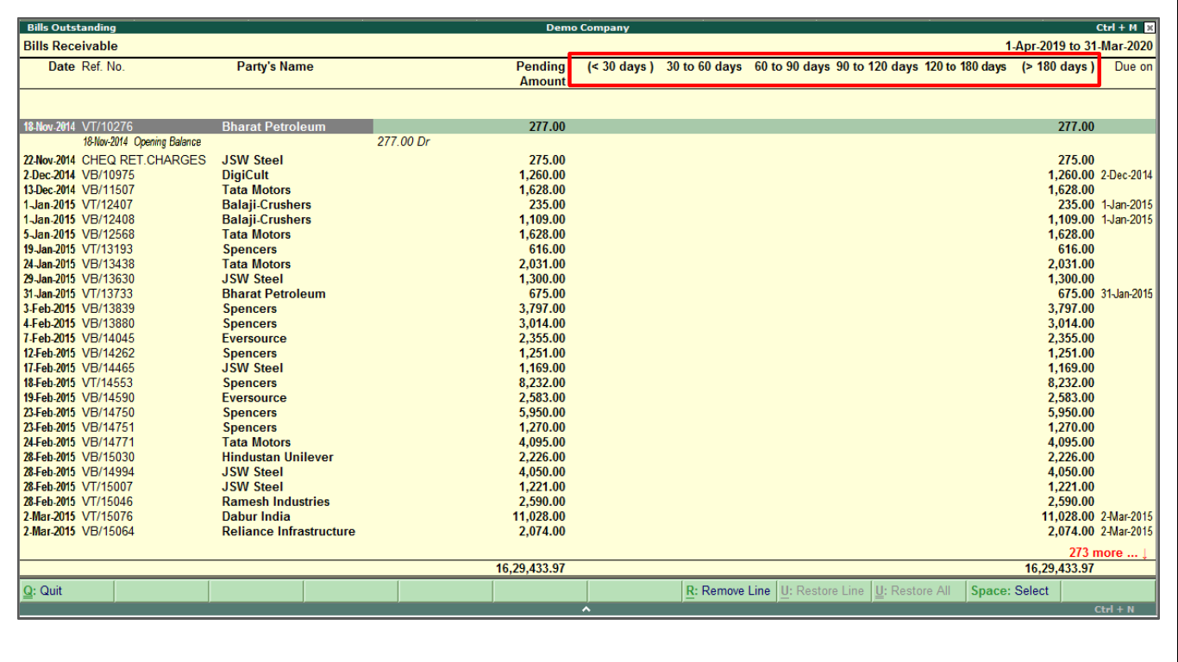Click reference number VB/12408
This screenshot has height=662, width=1178.
point(108,220)
